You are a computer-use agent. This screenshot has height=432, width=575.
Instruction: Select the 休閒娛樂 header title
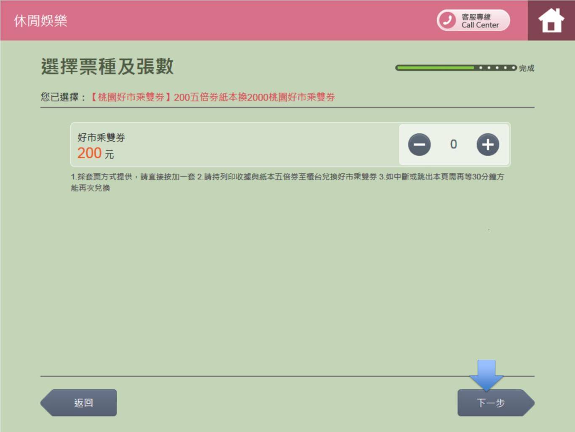point(40,21)
